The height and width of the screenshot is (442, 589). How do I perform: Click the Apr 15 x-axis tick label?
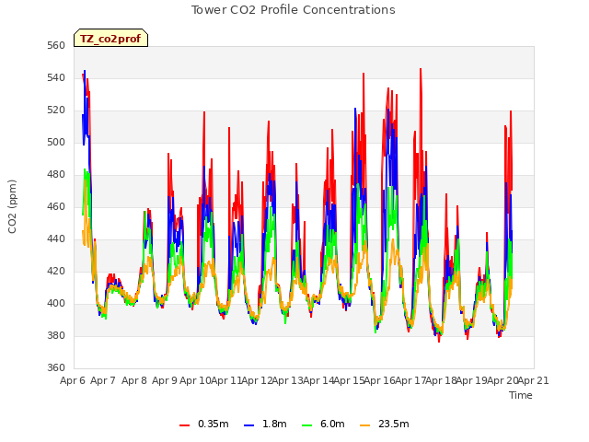[349, 380]
